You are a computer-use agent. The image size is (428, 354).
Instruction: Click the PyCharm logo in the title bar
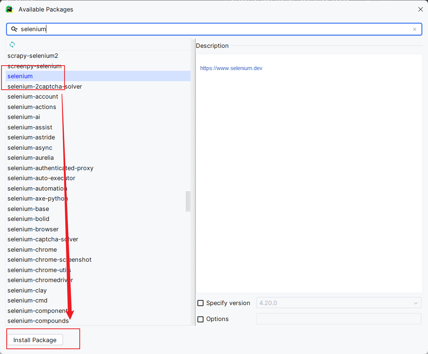[x=9, y=9]
